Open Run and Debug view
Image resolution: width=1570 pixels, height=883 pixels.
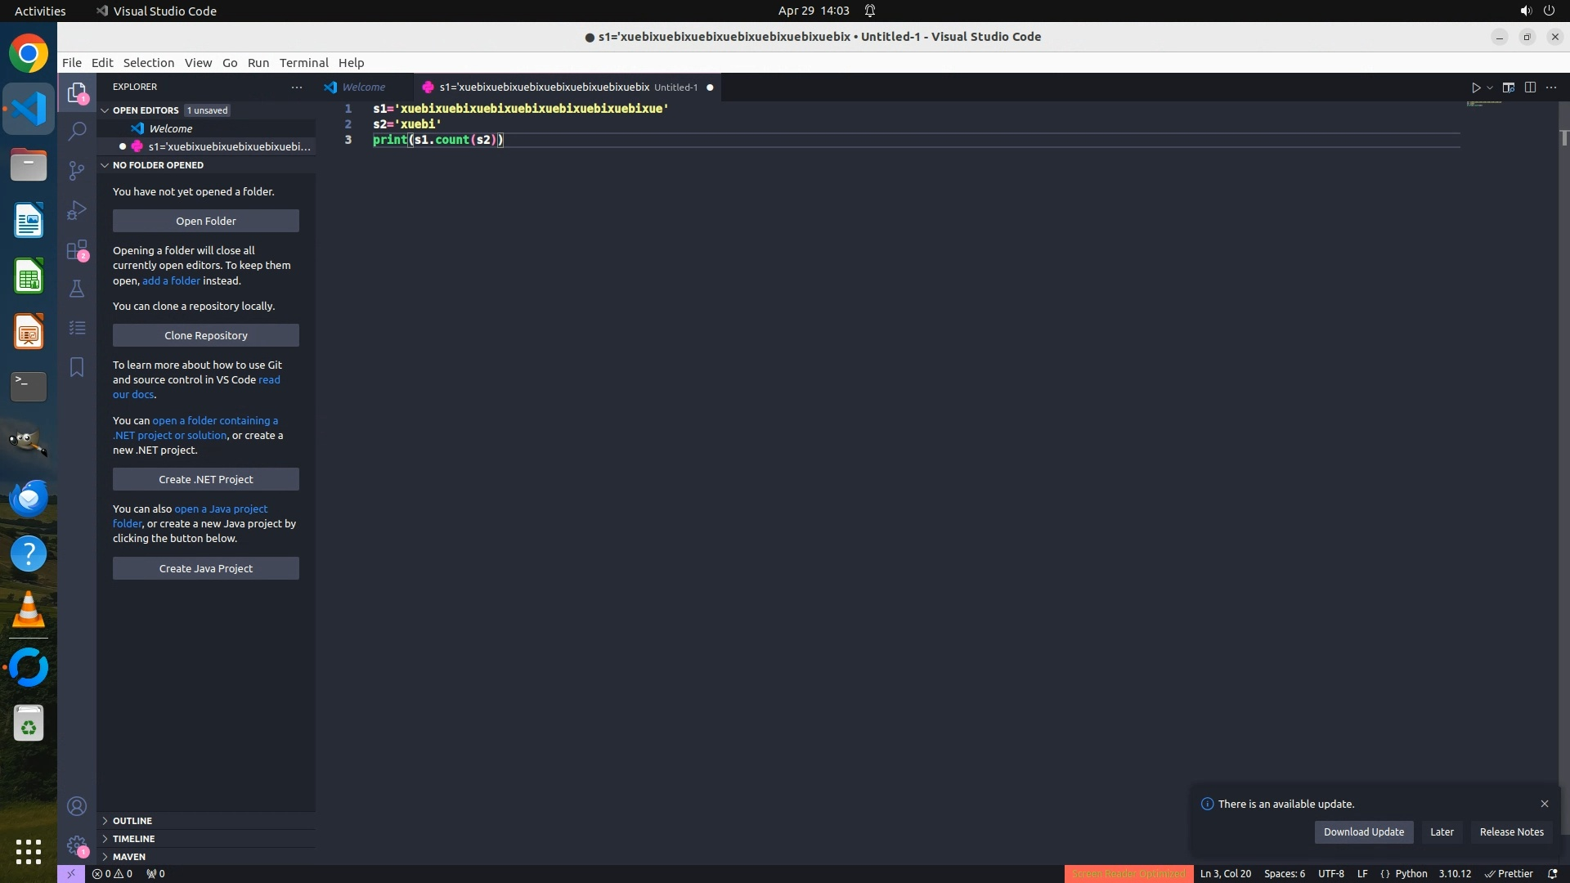(77, 210)
